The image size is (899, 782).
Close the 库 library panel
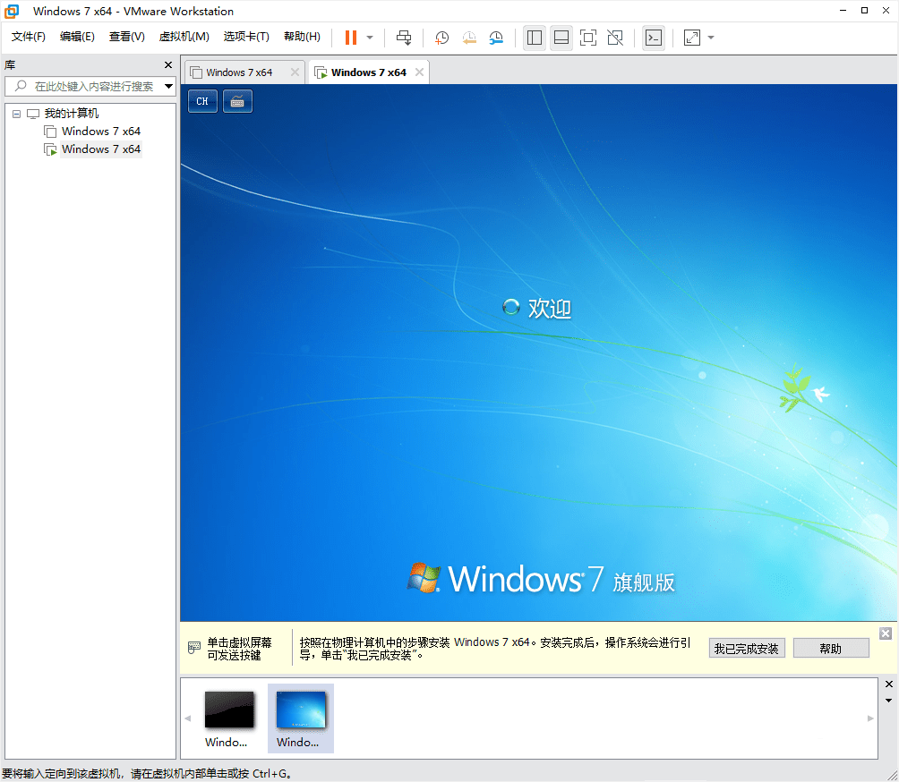pyautogui.click(x=168, y=64)
